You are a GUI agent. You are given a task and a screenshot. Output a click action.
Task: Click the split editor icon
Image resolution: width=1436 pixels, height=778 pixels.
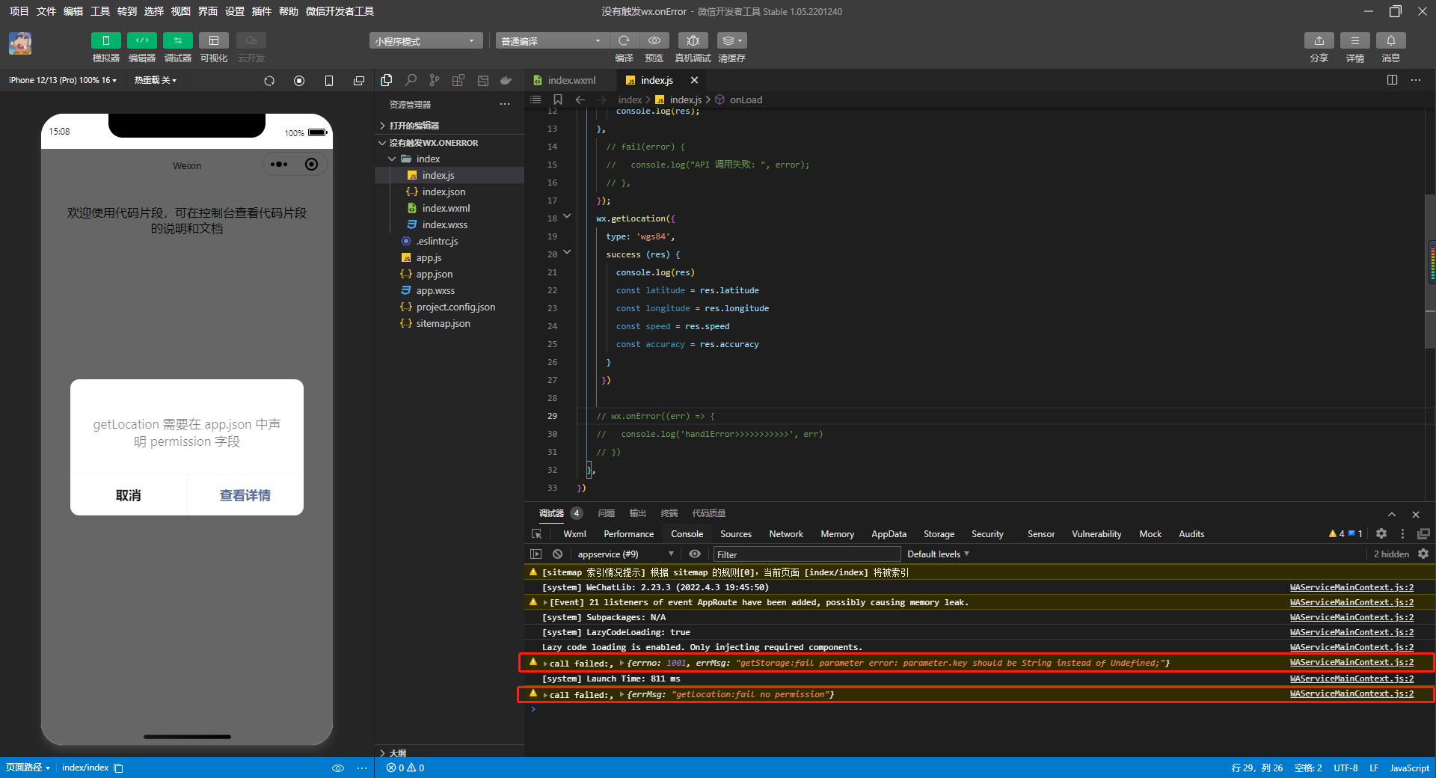[x=1392, y=80]
